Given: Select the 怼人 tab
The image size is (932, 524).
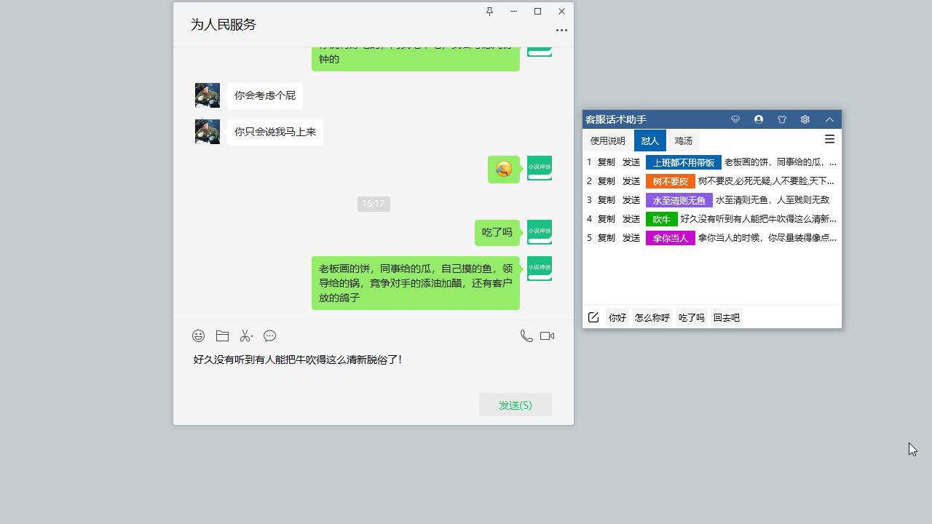Looking at the screenshot, I should 649,140.
